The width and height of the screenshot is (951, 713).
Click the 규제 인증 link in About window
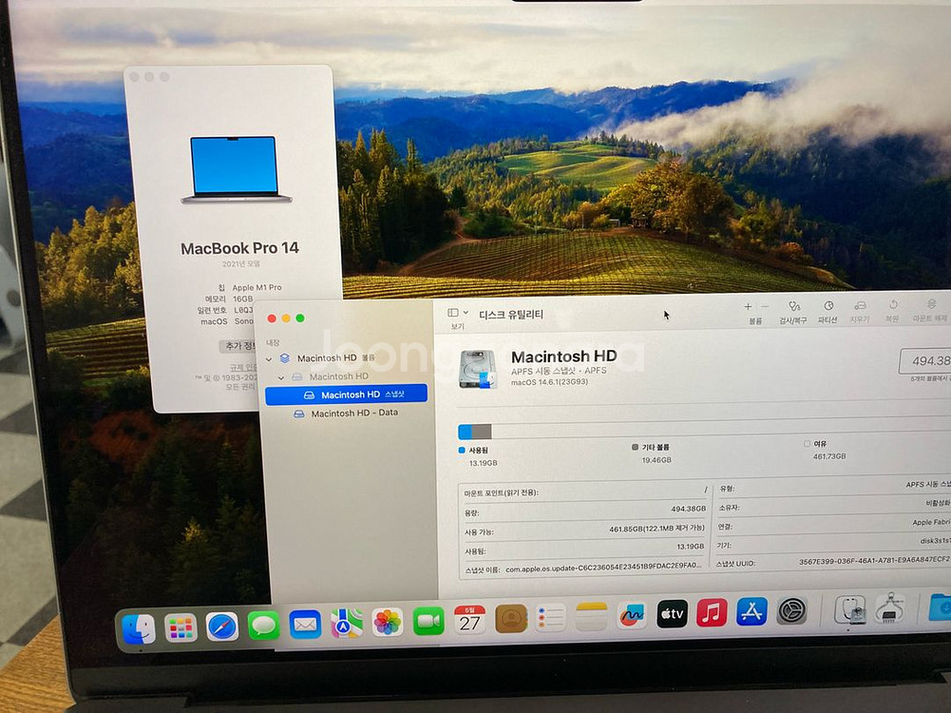(x=244, y=367)
